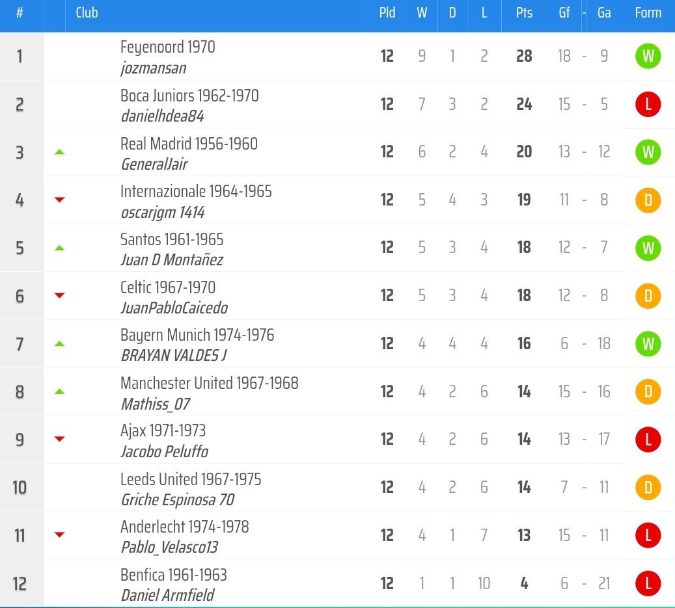Click Leeds United's orange D form badge

pos(648,487)
